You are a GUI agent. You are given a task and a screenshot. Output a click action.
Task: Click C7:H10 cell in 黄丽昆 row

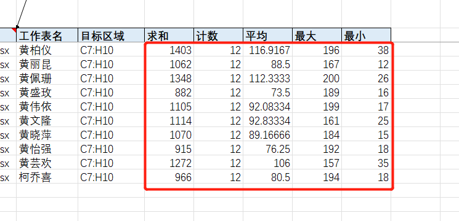[x=111, y=64]
